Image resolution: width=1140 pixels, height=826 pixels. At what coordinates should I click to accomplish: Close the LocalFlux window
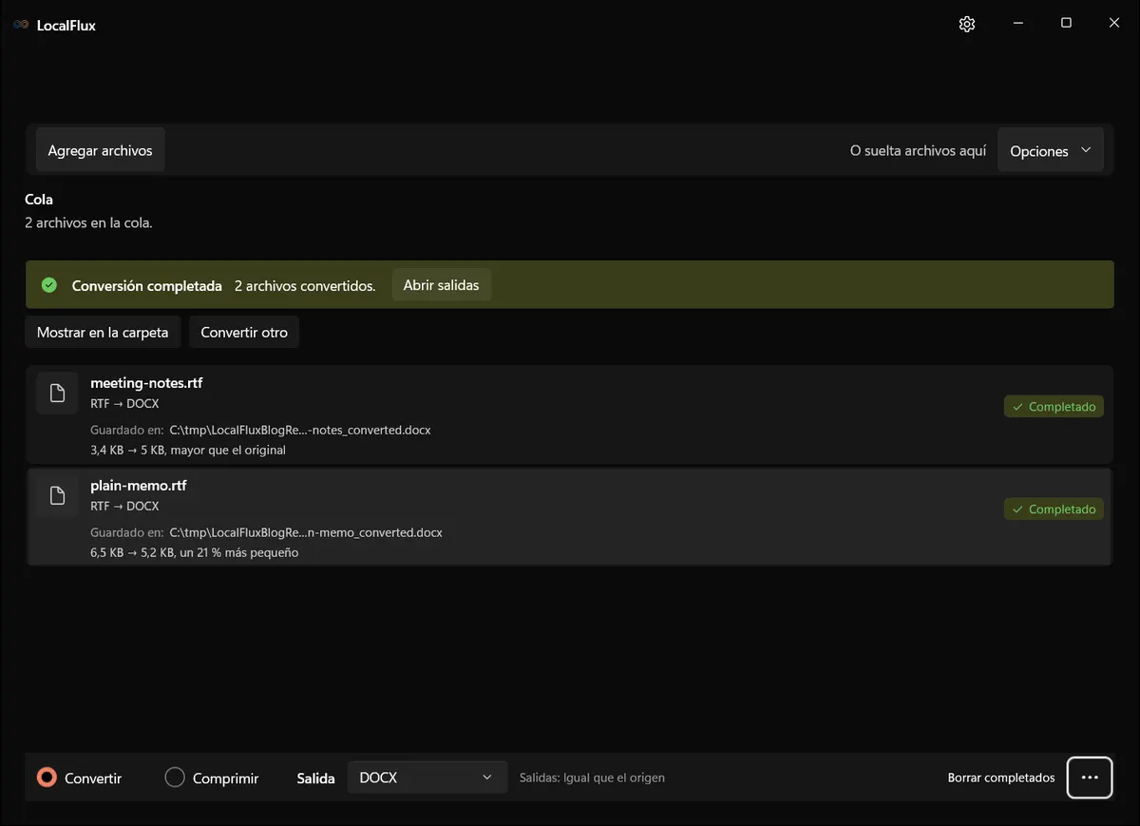[1114, 24]
